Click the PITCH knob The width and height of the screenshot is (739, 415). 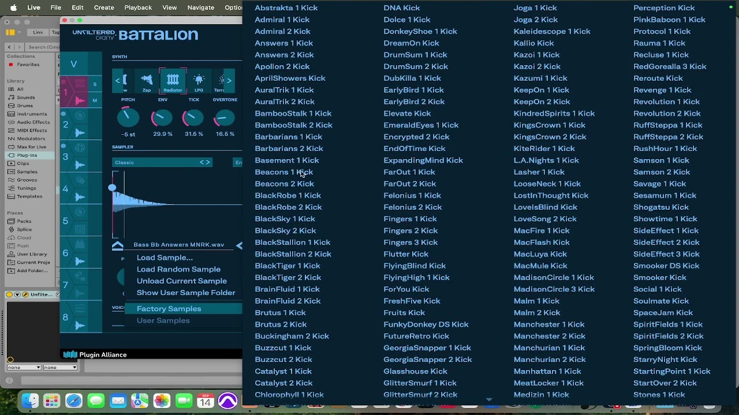128,118
